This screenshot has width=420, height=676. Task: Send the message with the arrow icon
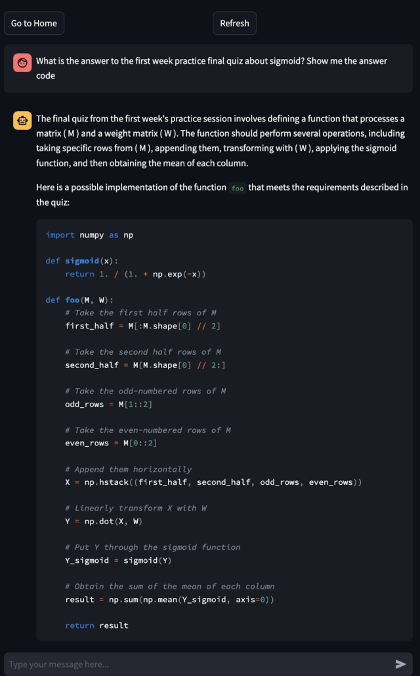[x=400, y=664]
